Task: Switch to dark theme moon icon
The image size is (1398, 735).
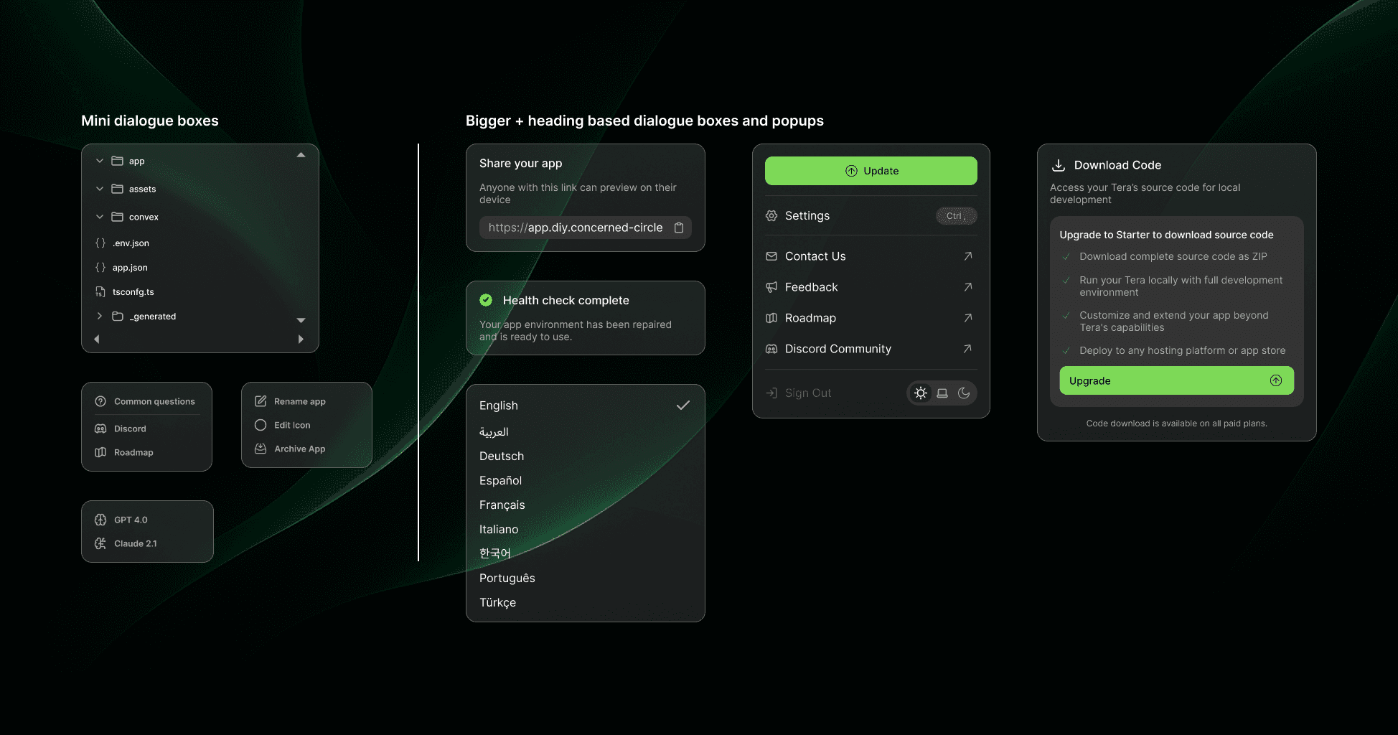Action: [x=964, y=393]
